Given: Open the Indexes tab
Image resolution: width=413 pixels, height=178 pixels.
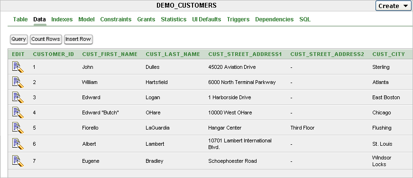Looking at the screenshot, I should [62, 19].
